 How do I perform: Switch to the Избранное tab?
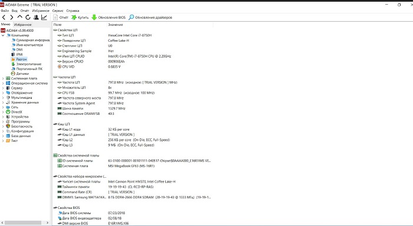pos(22,25)
